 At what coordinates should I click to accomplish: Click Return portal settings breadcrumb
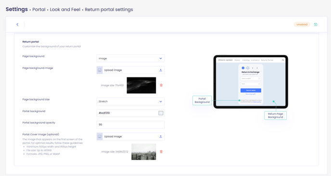point(109,10)
